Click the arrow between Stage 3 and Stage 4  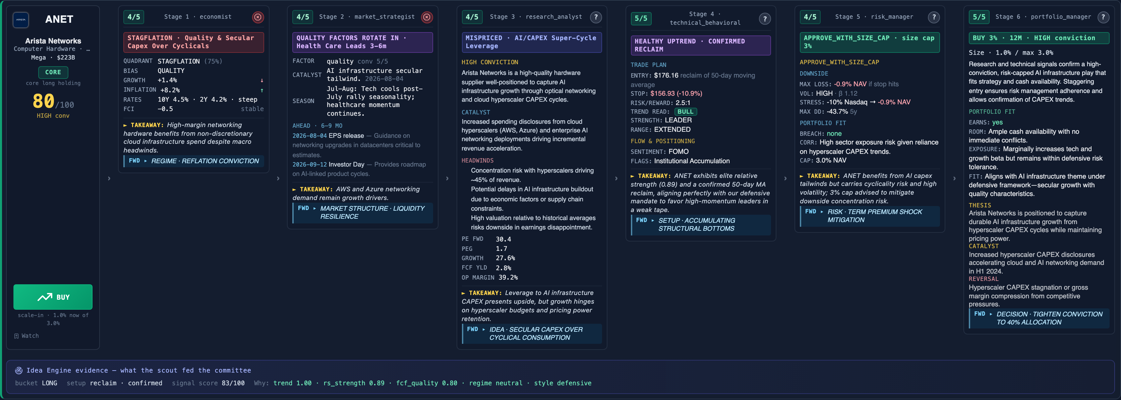[x=616, y=179]
